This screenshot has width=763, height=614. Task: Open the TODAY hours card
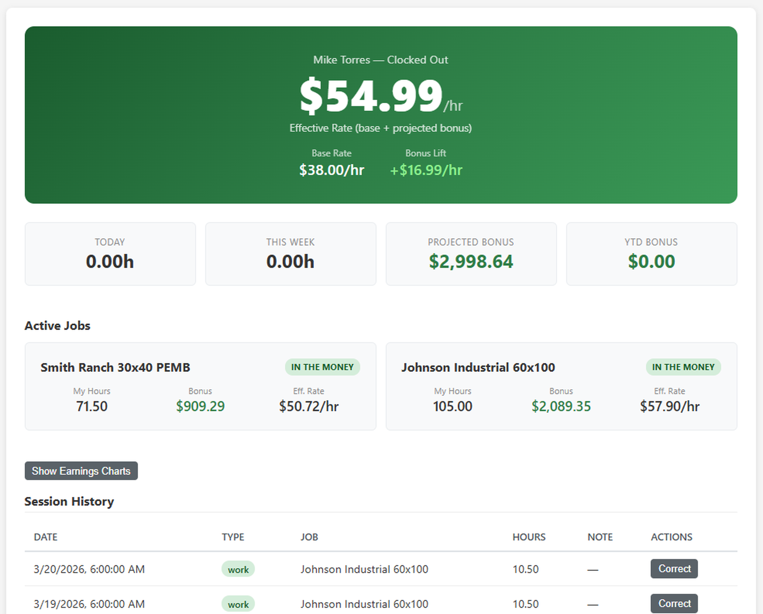110,254
